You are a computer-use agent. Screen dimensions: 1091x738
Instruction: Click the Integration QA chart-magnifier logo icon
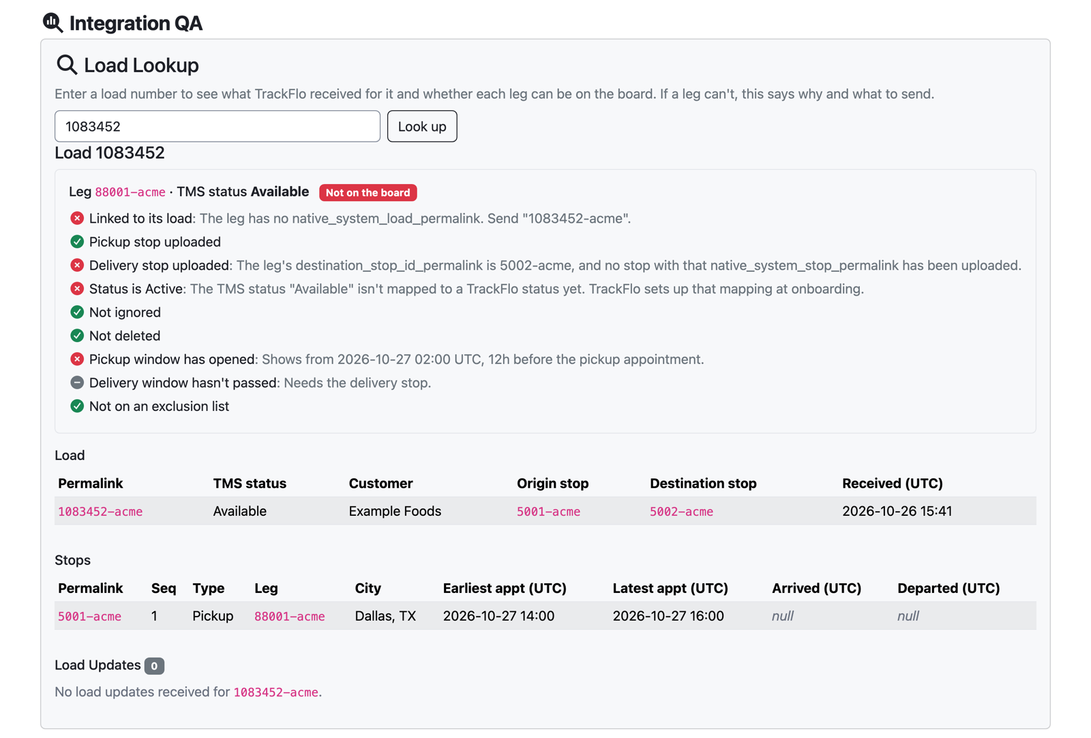point(53,22)
